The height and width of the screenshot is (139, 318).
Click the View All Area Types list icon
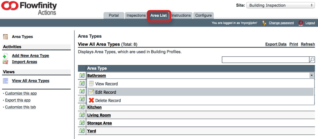[x=5, y=81]
